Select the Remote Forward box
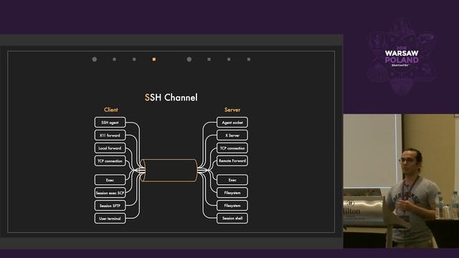The image size is (459, 258). (232, 161)
